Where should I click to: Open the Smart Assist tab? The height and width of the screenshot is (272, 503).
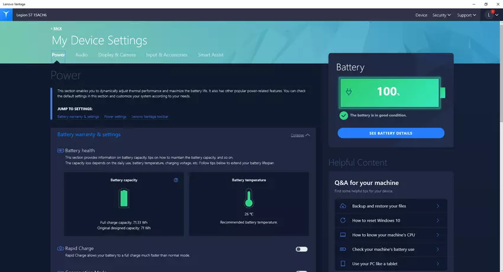click(x=210, y=55)
